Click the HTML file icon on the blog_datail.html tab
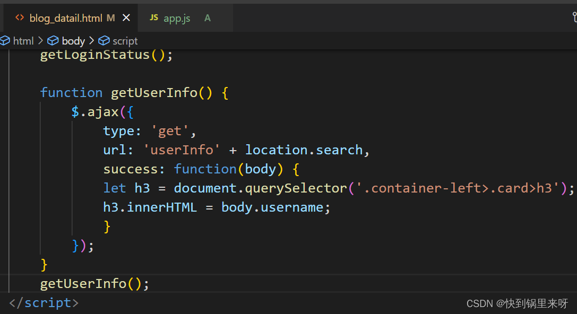Screen dimensions: 577x314 pos(20,18)
